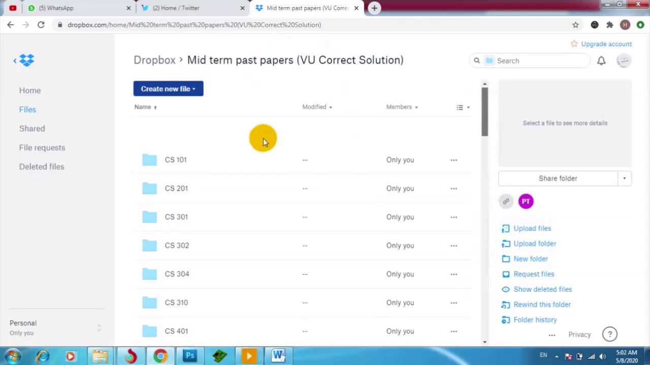Reload the page
This screenshot has height=365, width=650.
click(41, 25)
